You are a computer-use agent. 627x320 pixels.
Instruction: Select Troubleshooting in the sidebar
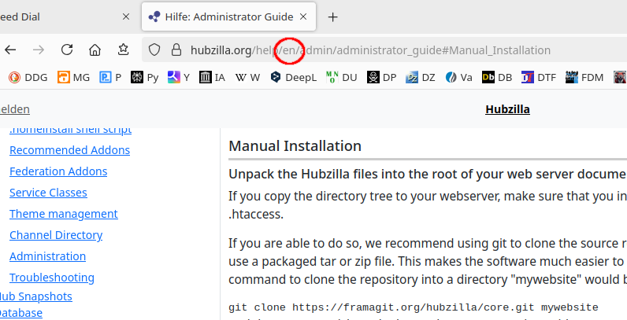51,278
